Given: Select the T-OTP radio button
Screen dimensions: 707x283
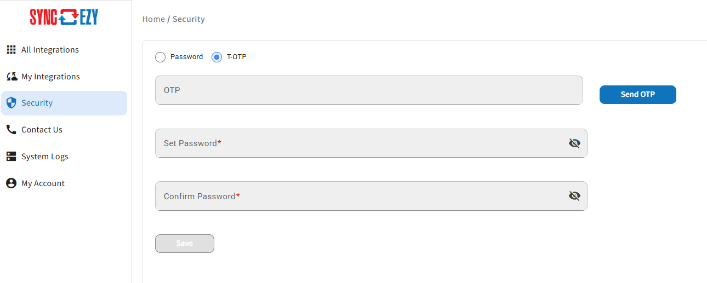Looking at the screenshot, I should click(x=216, y=57).
